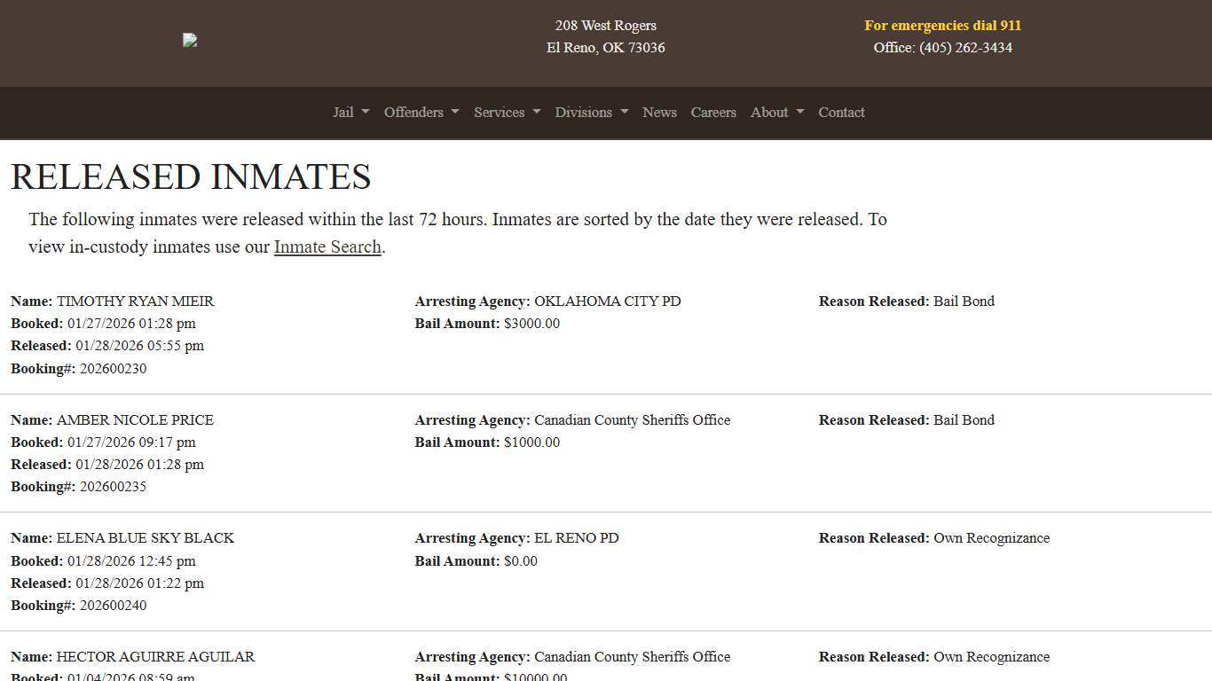Click the sheriff's office logo image
Screen dimensions: 1212x681
point(190,40)
